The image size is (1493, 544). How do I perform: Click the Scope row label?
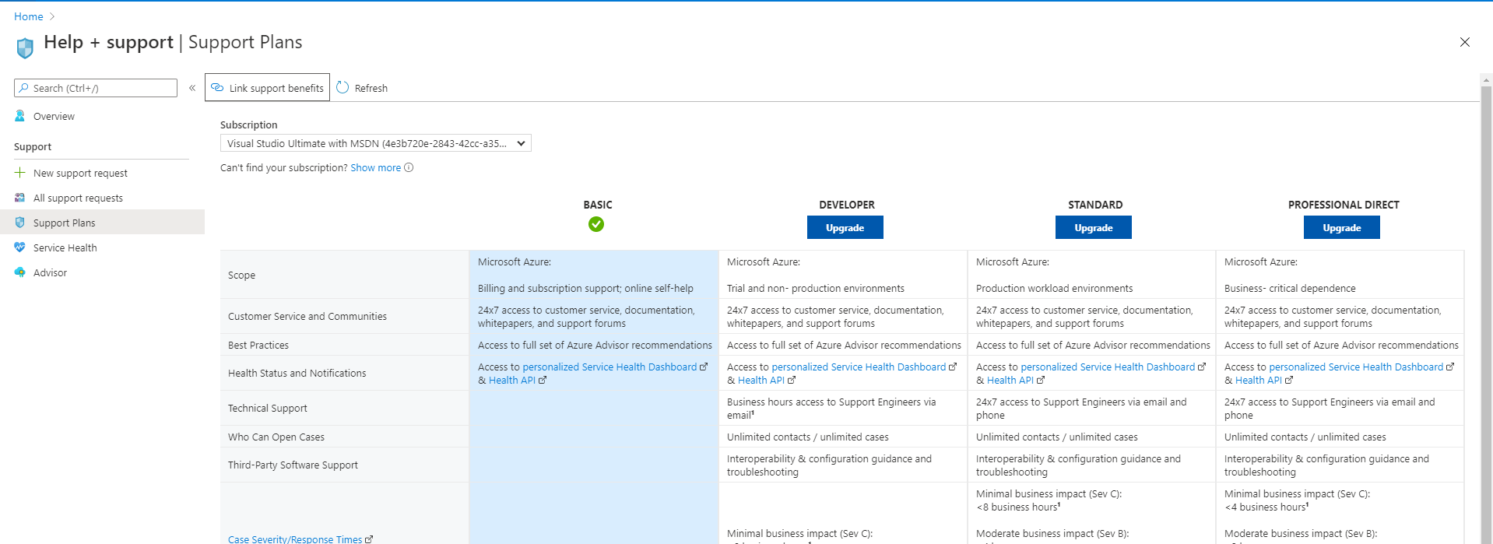coord(241,275)
